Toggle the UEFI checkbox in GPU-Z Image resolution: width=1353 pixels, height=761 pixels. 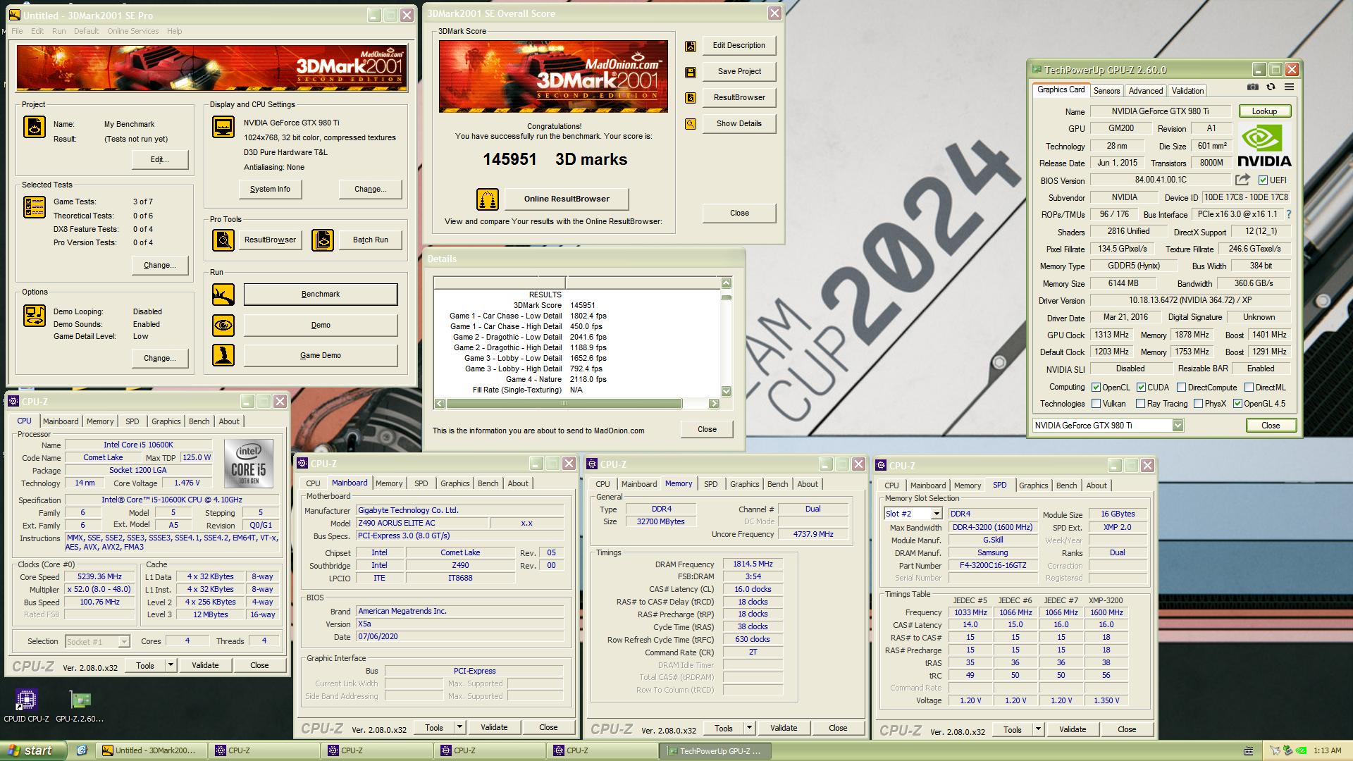pyautogui.click(x=1263, y=180)
